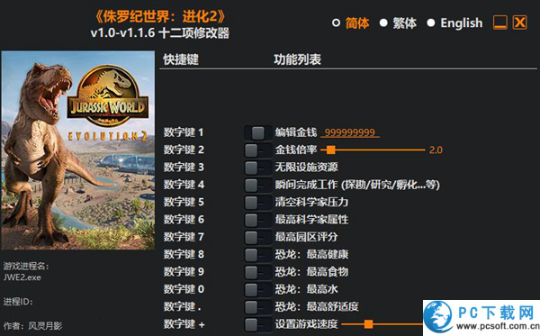The width and height of the screenshot is (540, 336).
Task: Click the 数字键 . hotkey label
Action: tap(182, 306)
